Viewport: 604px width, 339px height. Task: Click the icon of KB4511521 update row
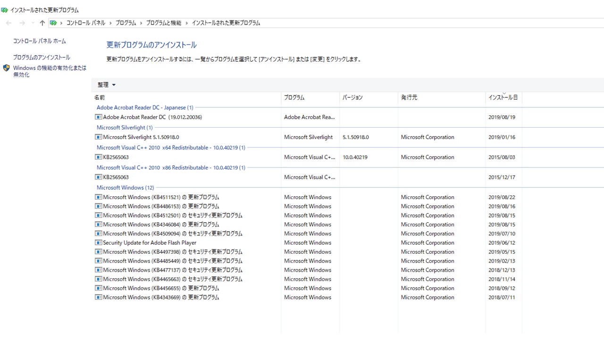pos(98,197)
